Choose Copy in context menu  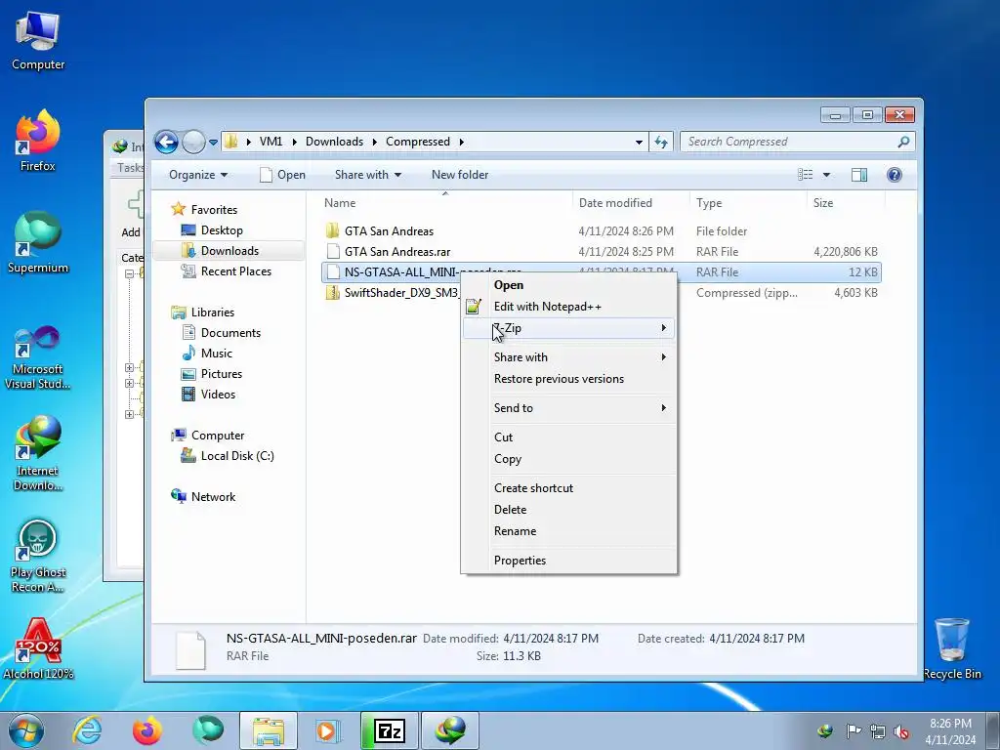[508, 459]
